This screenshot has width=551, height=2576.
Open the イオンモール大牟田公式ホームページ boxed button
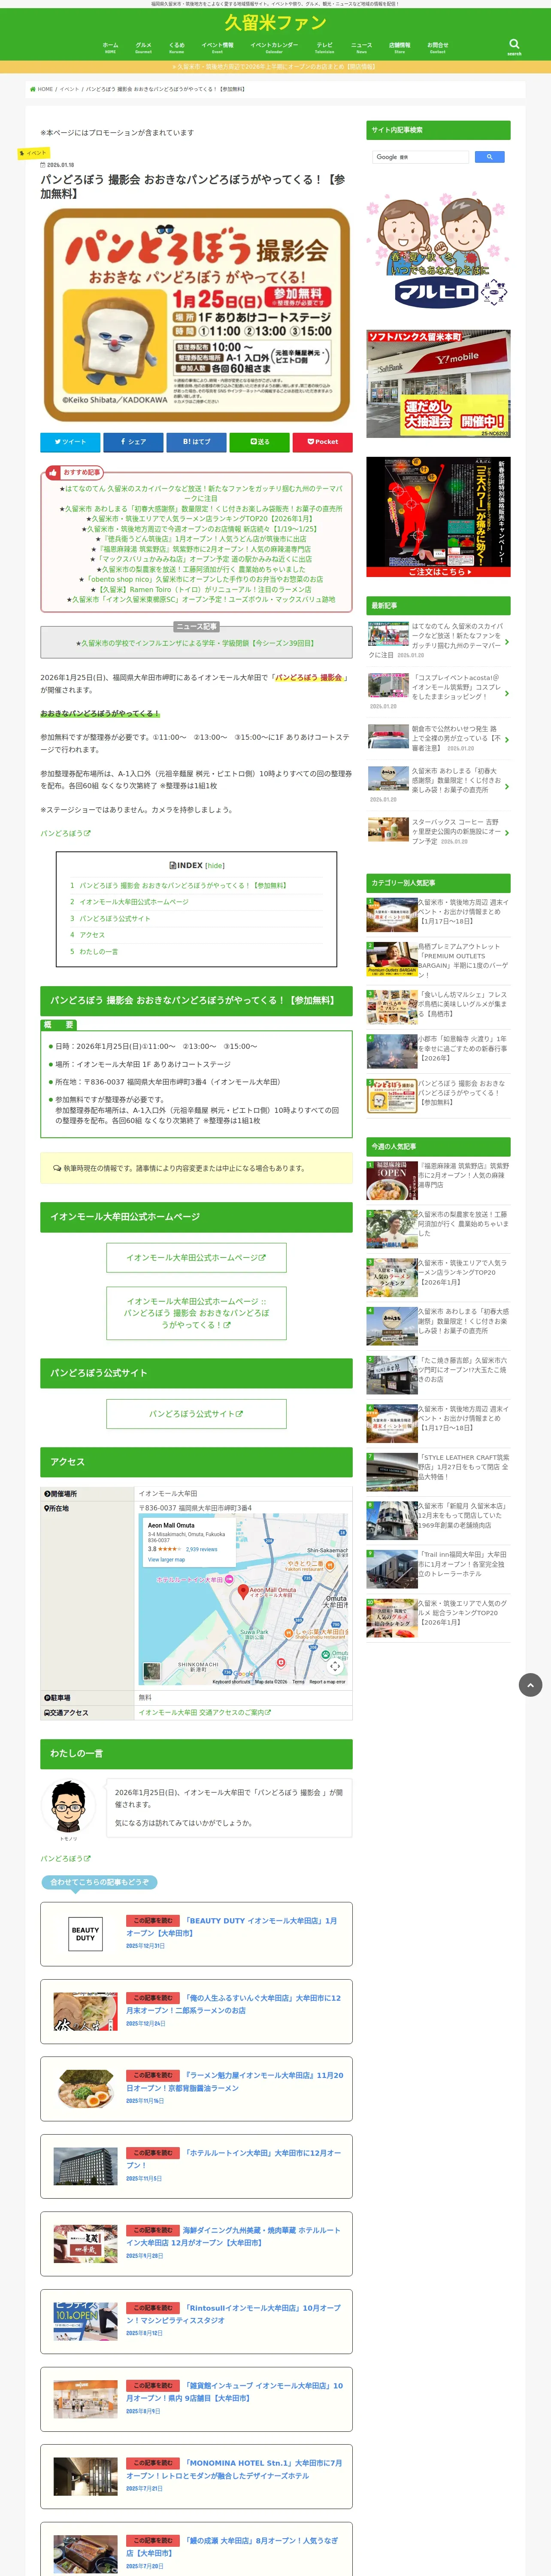196,1257
